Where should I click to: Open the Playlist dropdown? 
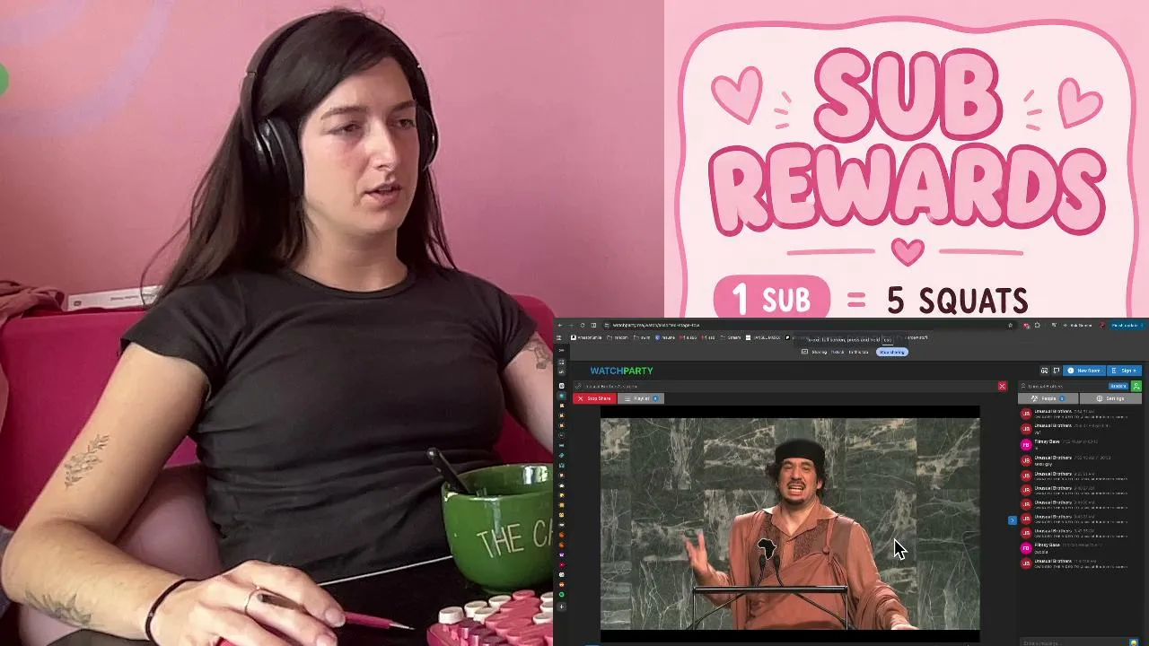(x=641, y=398)
